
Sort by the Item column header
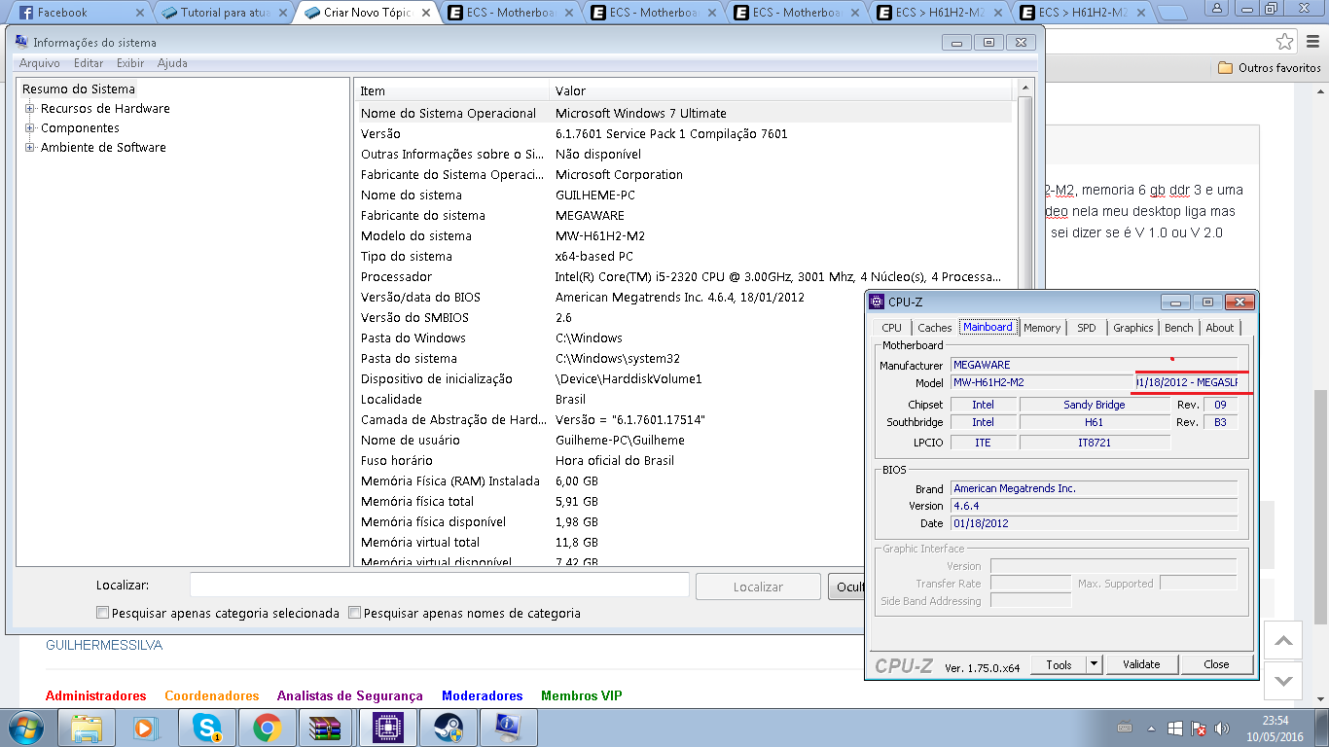451,90
